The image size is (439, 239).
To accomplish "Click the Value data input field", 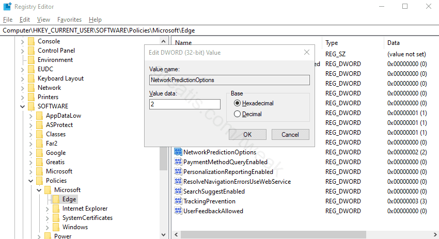I will click(x=184, y=104).
